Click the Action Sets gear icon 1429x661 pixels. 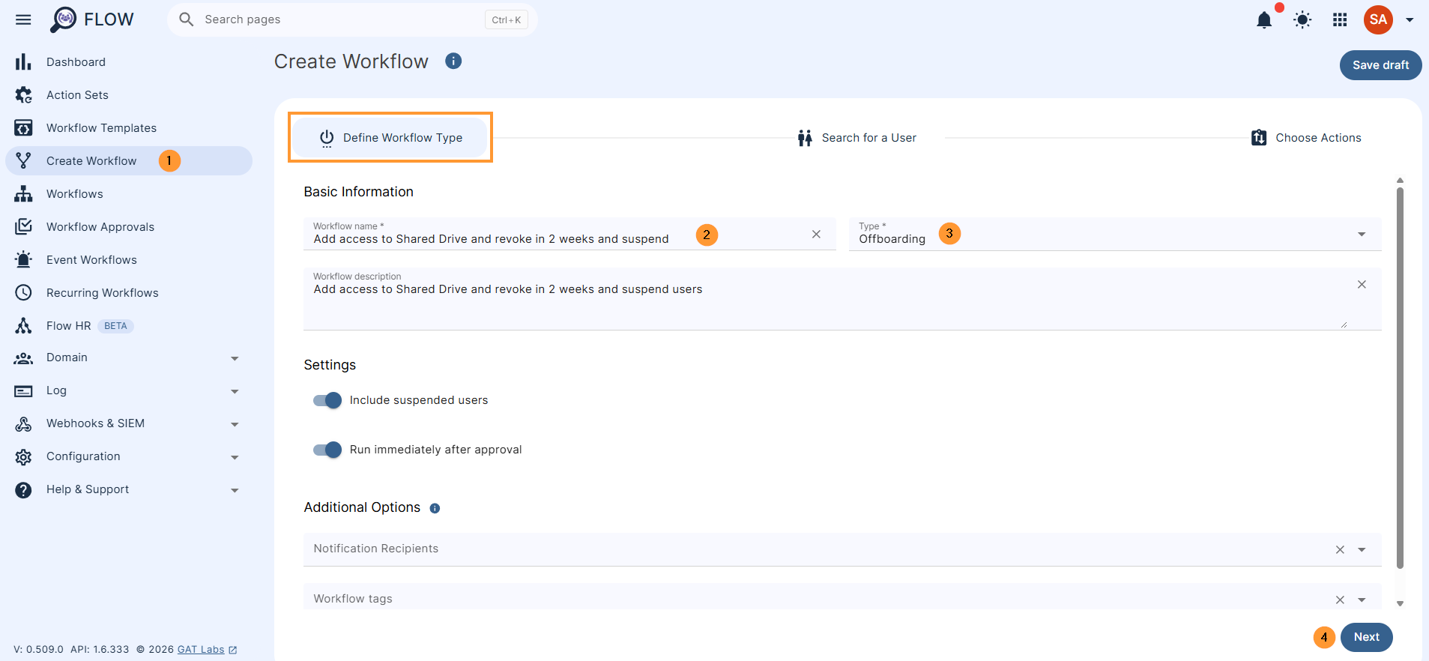click(x=23, y=95)
